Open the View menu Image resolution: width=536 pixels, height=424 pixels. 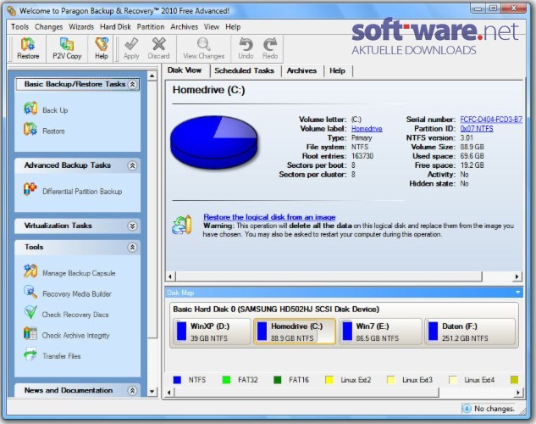212,26
